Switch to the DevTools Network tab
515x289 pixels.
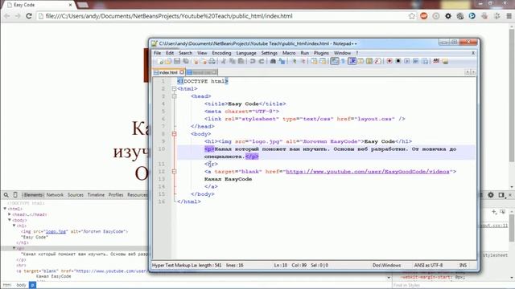coord(55,195)
